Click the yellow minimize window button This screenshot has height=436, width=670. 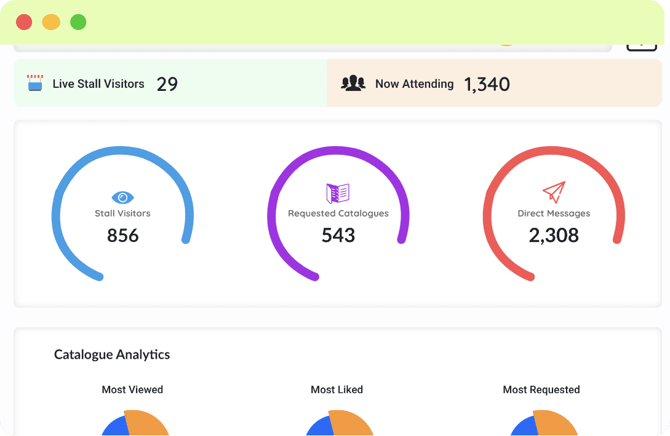pos(51,21)
